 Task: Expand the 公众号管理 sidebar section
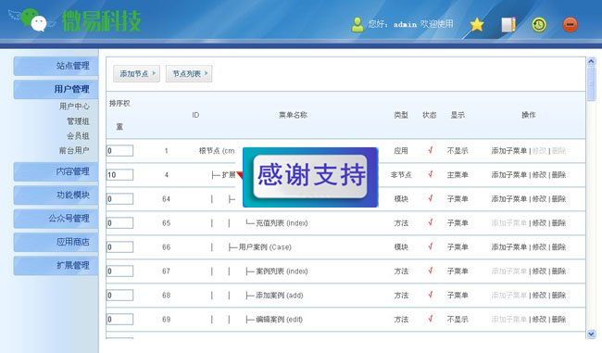pos(56,218)
